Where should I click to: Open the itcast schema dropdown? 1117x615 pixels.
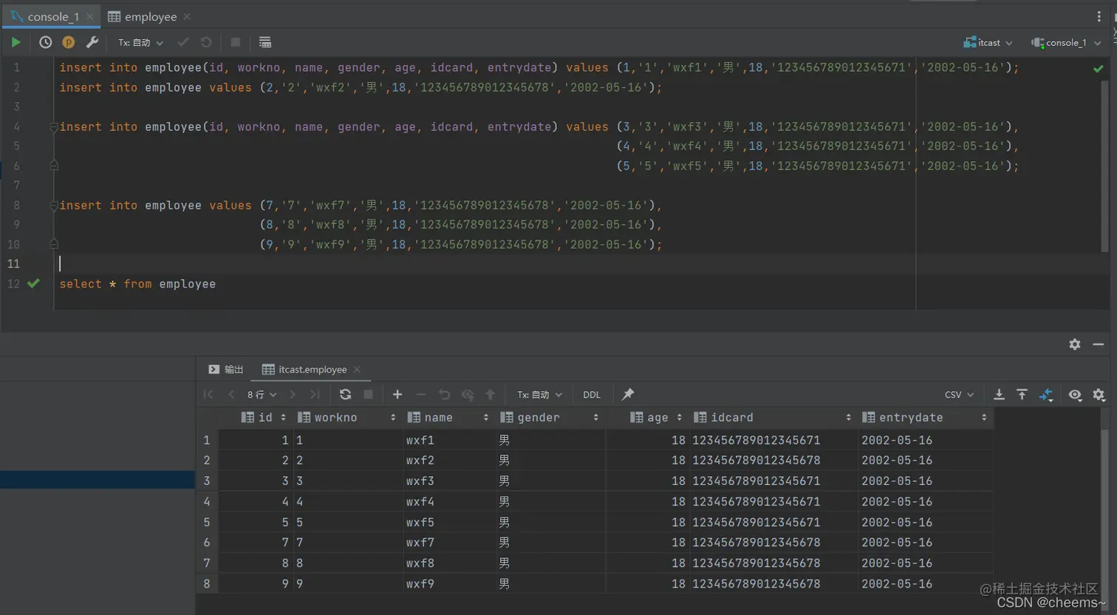coord(988,42)
